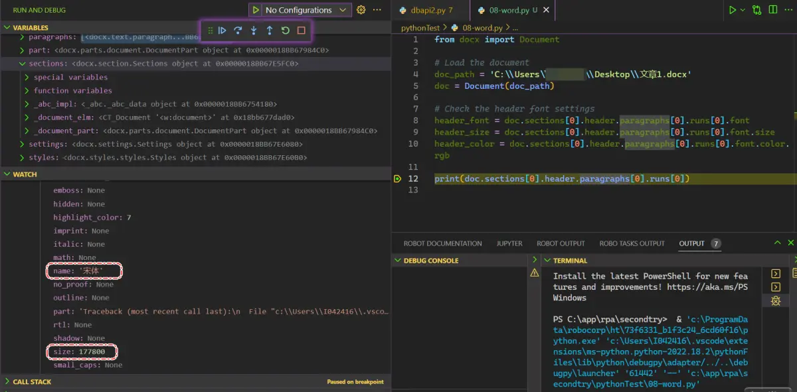Start debugging with green play button
Image resolution: width=797 pixels, height=392 pixels.
(x=256, y=10)
